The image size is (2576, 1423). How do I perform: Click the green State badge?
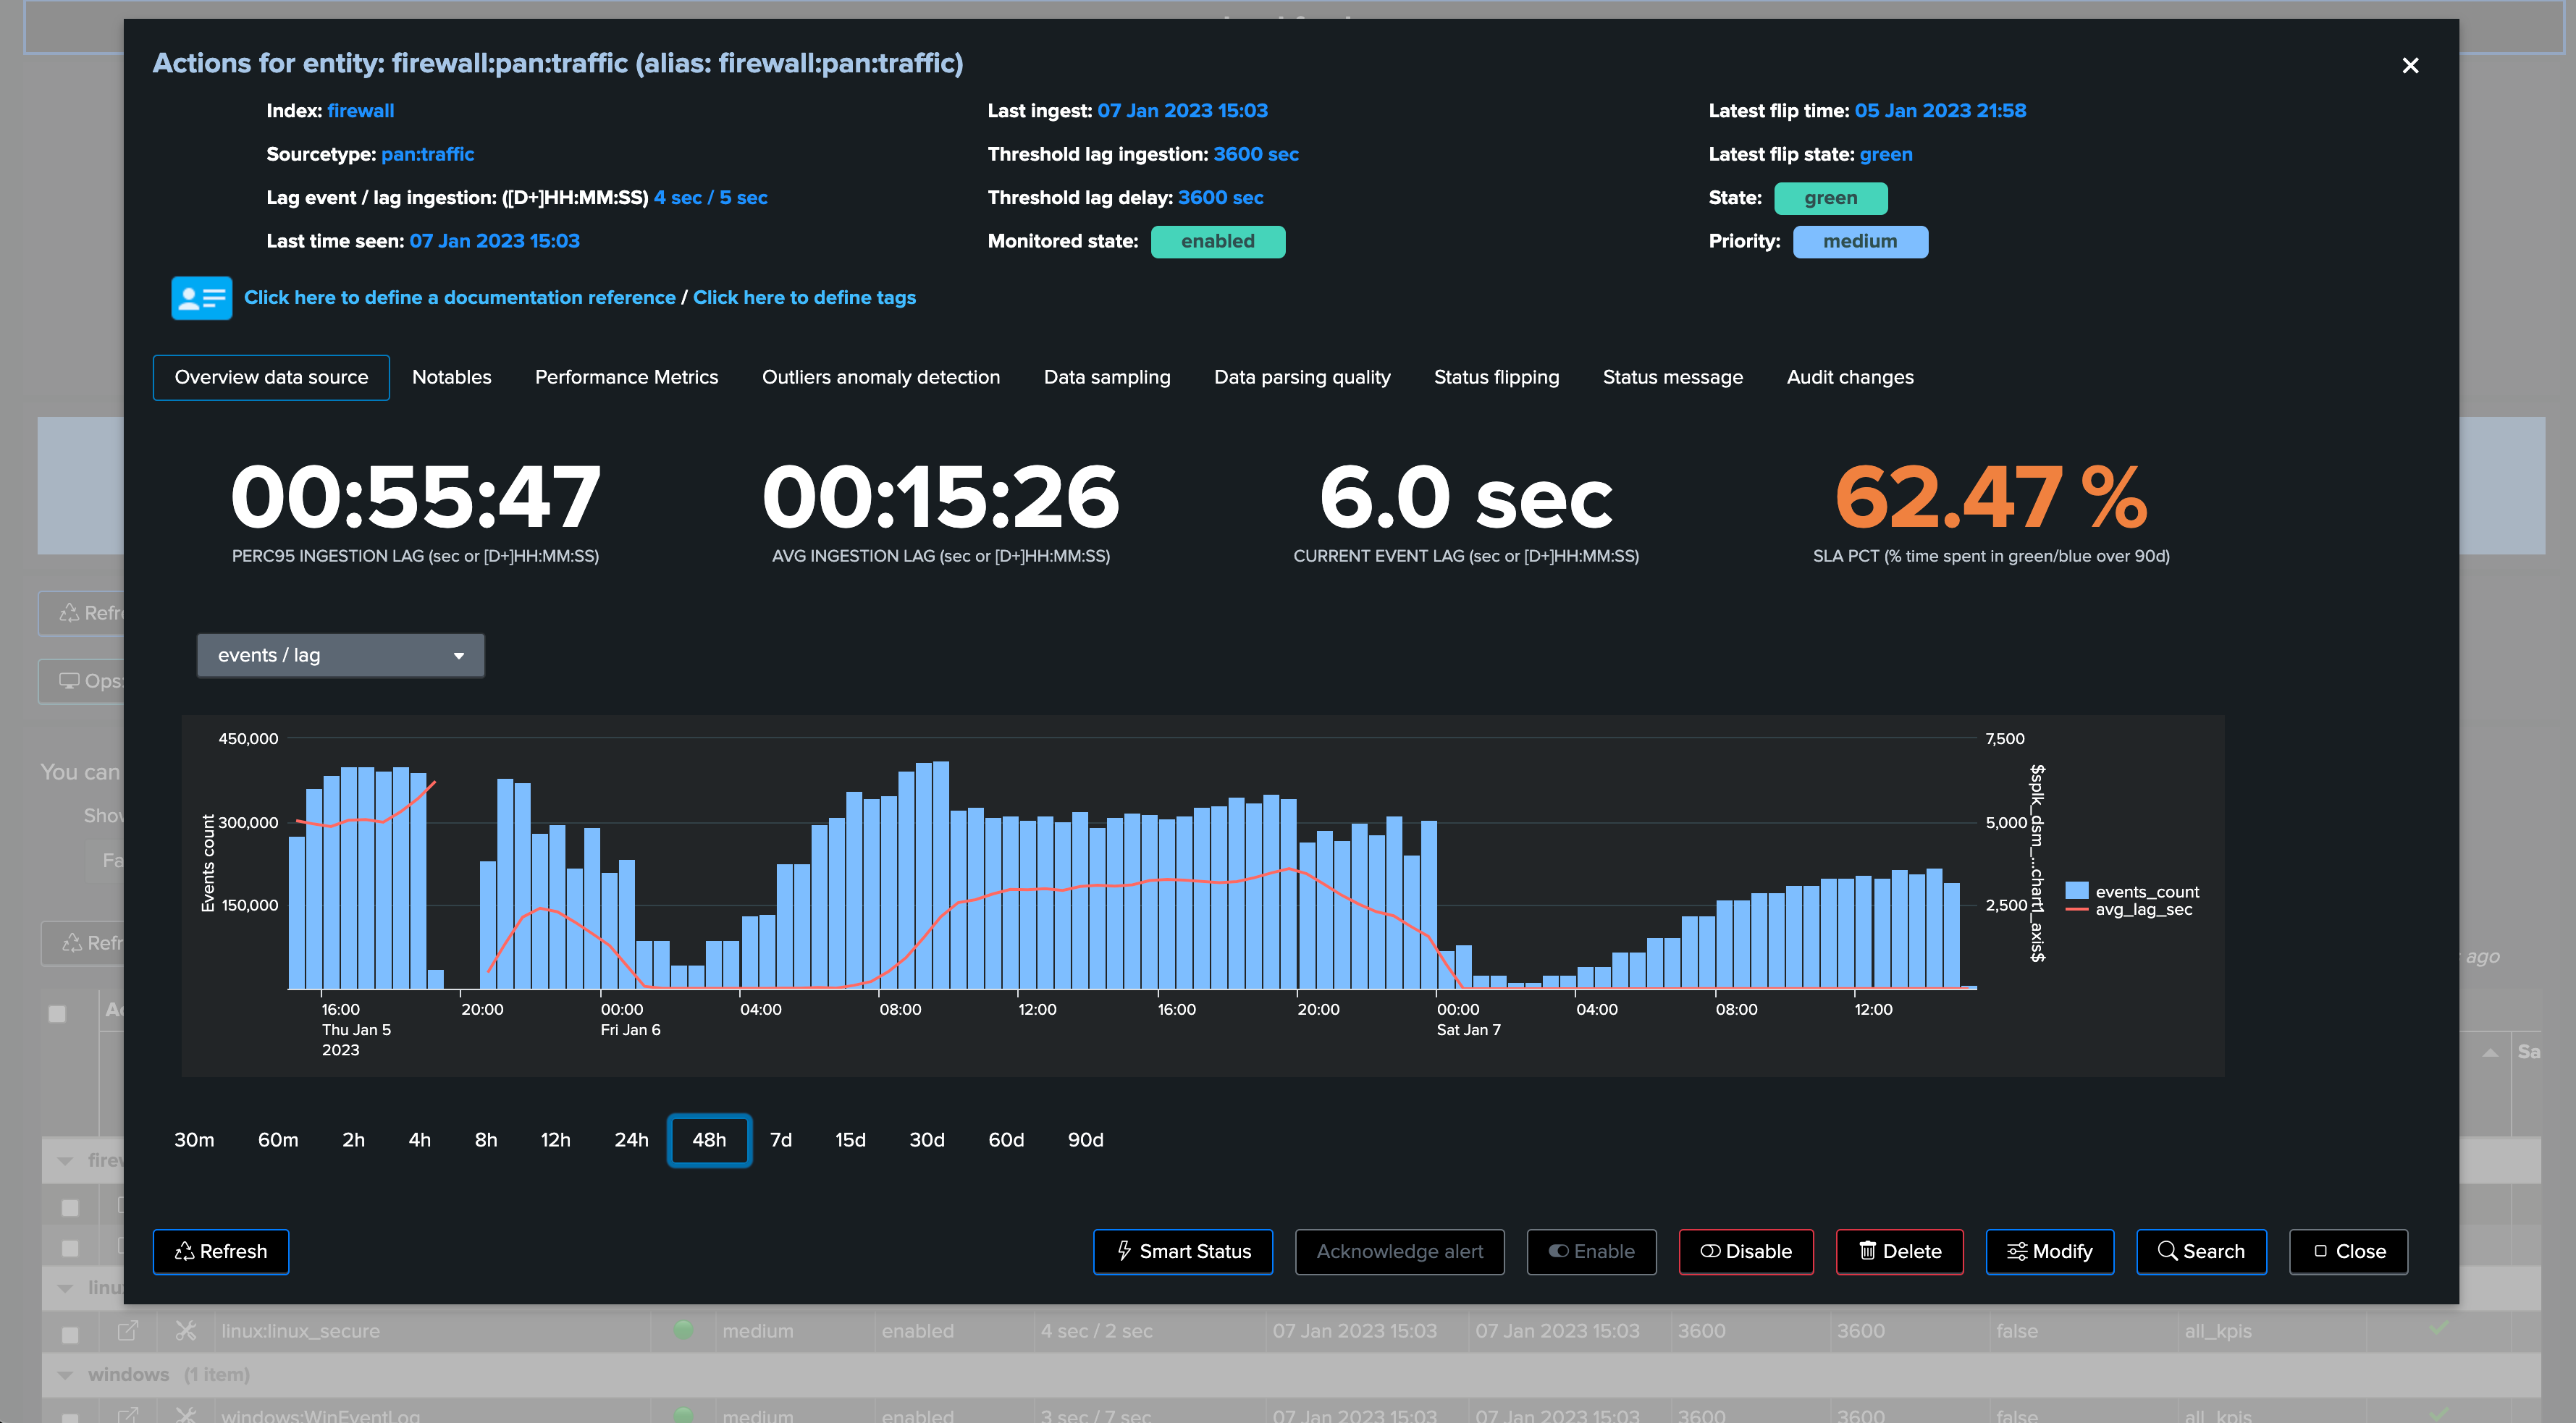coord(1830,198)
